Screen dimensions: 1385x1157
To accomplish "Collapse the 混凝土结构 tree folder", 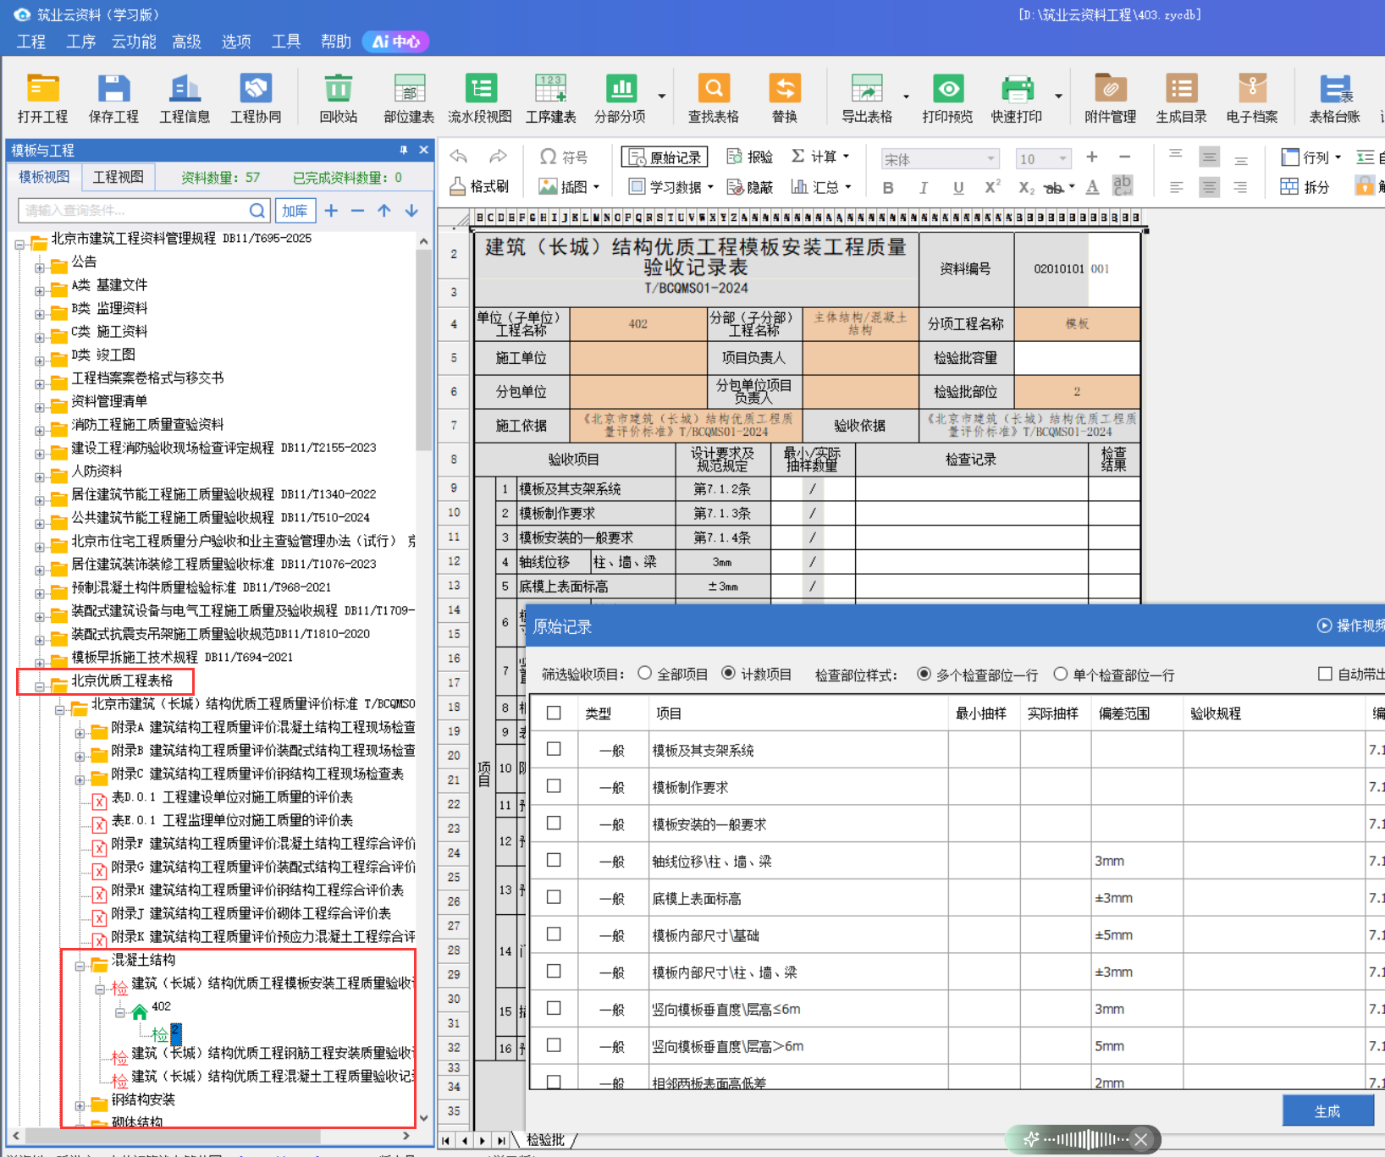I will tap(80, 965).
